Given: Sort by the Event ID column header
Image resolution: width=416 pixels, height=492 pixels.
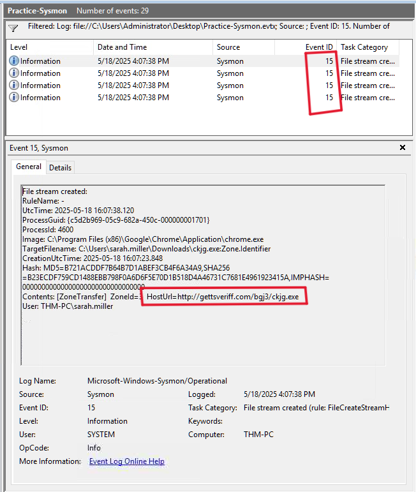Looking at the screenshot, I should pyautogui.click(x=318, y=47).
